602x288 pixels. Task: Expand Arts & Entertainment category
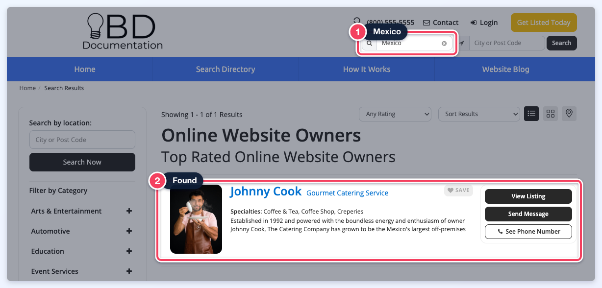coord(129,211)
